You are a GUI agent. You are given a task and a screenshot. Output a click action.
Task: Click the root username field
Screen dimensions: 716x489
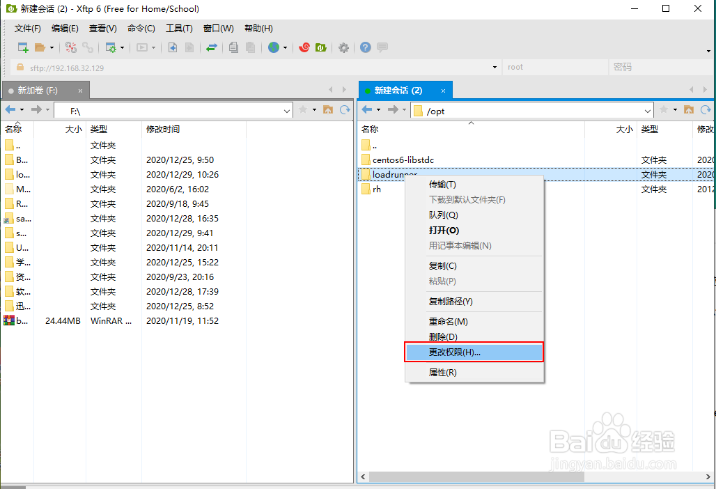pyautogui.click(x=555, y=67)
